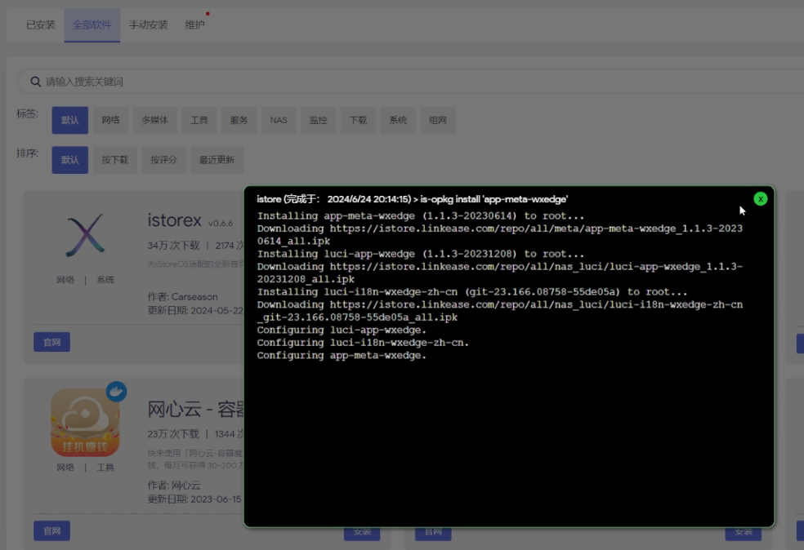Click 作者: Carseason text
Screen dimensions: 804x550
coord(182,296)
